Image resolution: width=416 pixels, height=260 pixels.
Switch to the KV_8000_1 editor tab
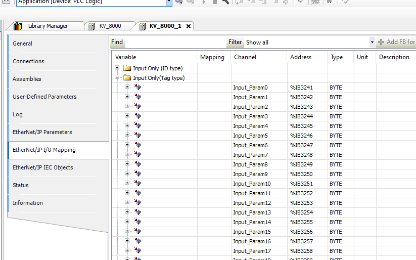tap(165, 26)
